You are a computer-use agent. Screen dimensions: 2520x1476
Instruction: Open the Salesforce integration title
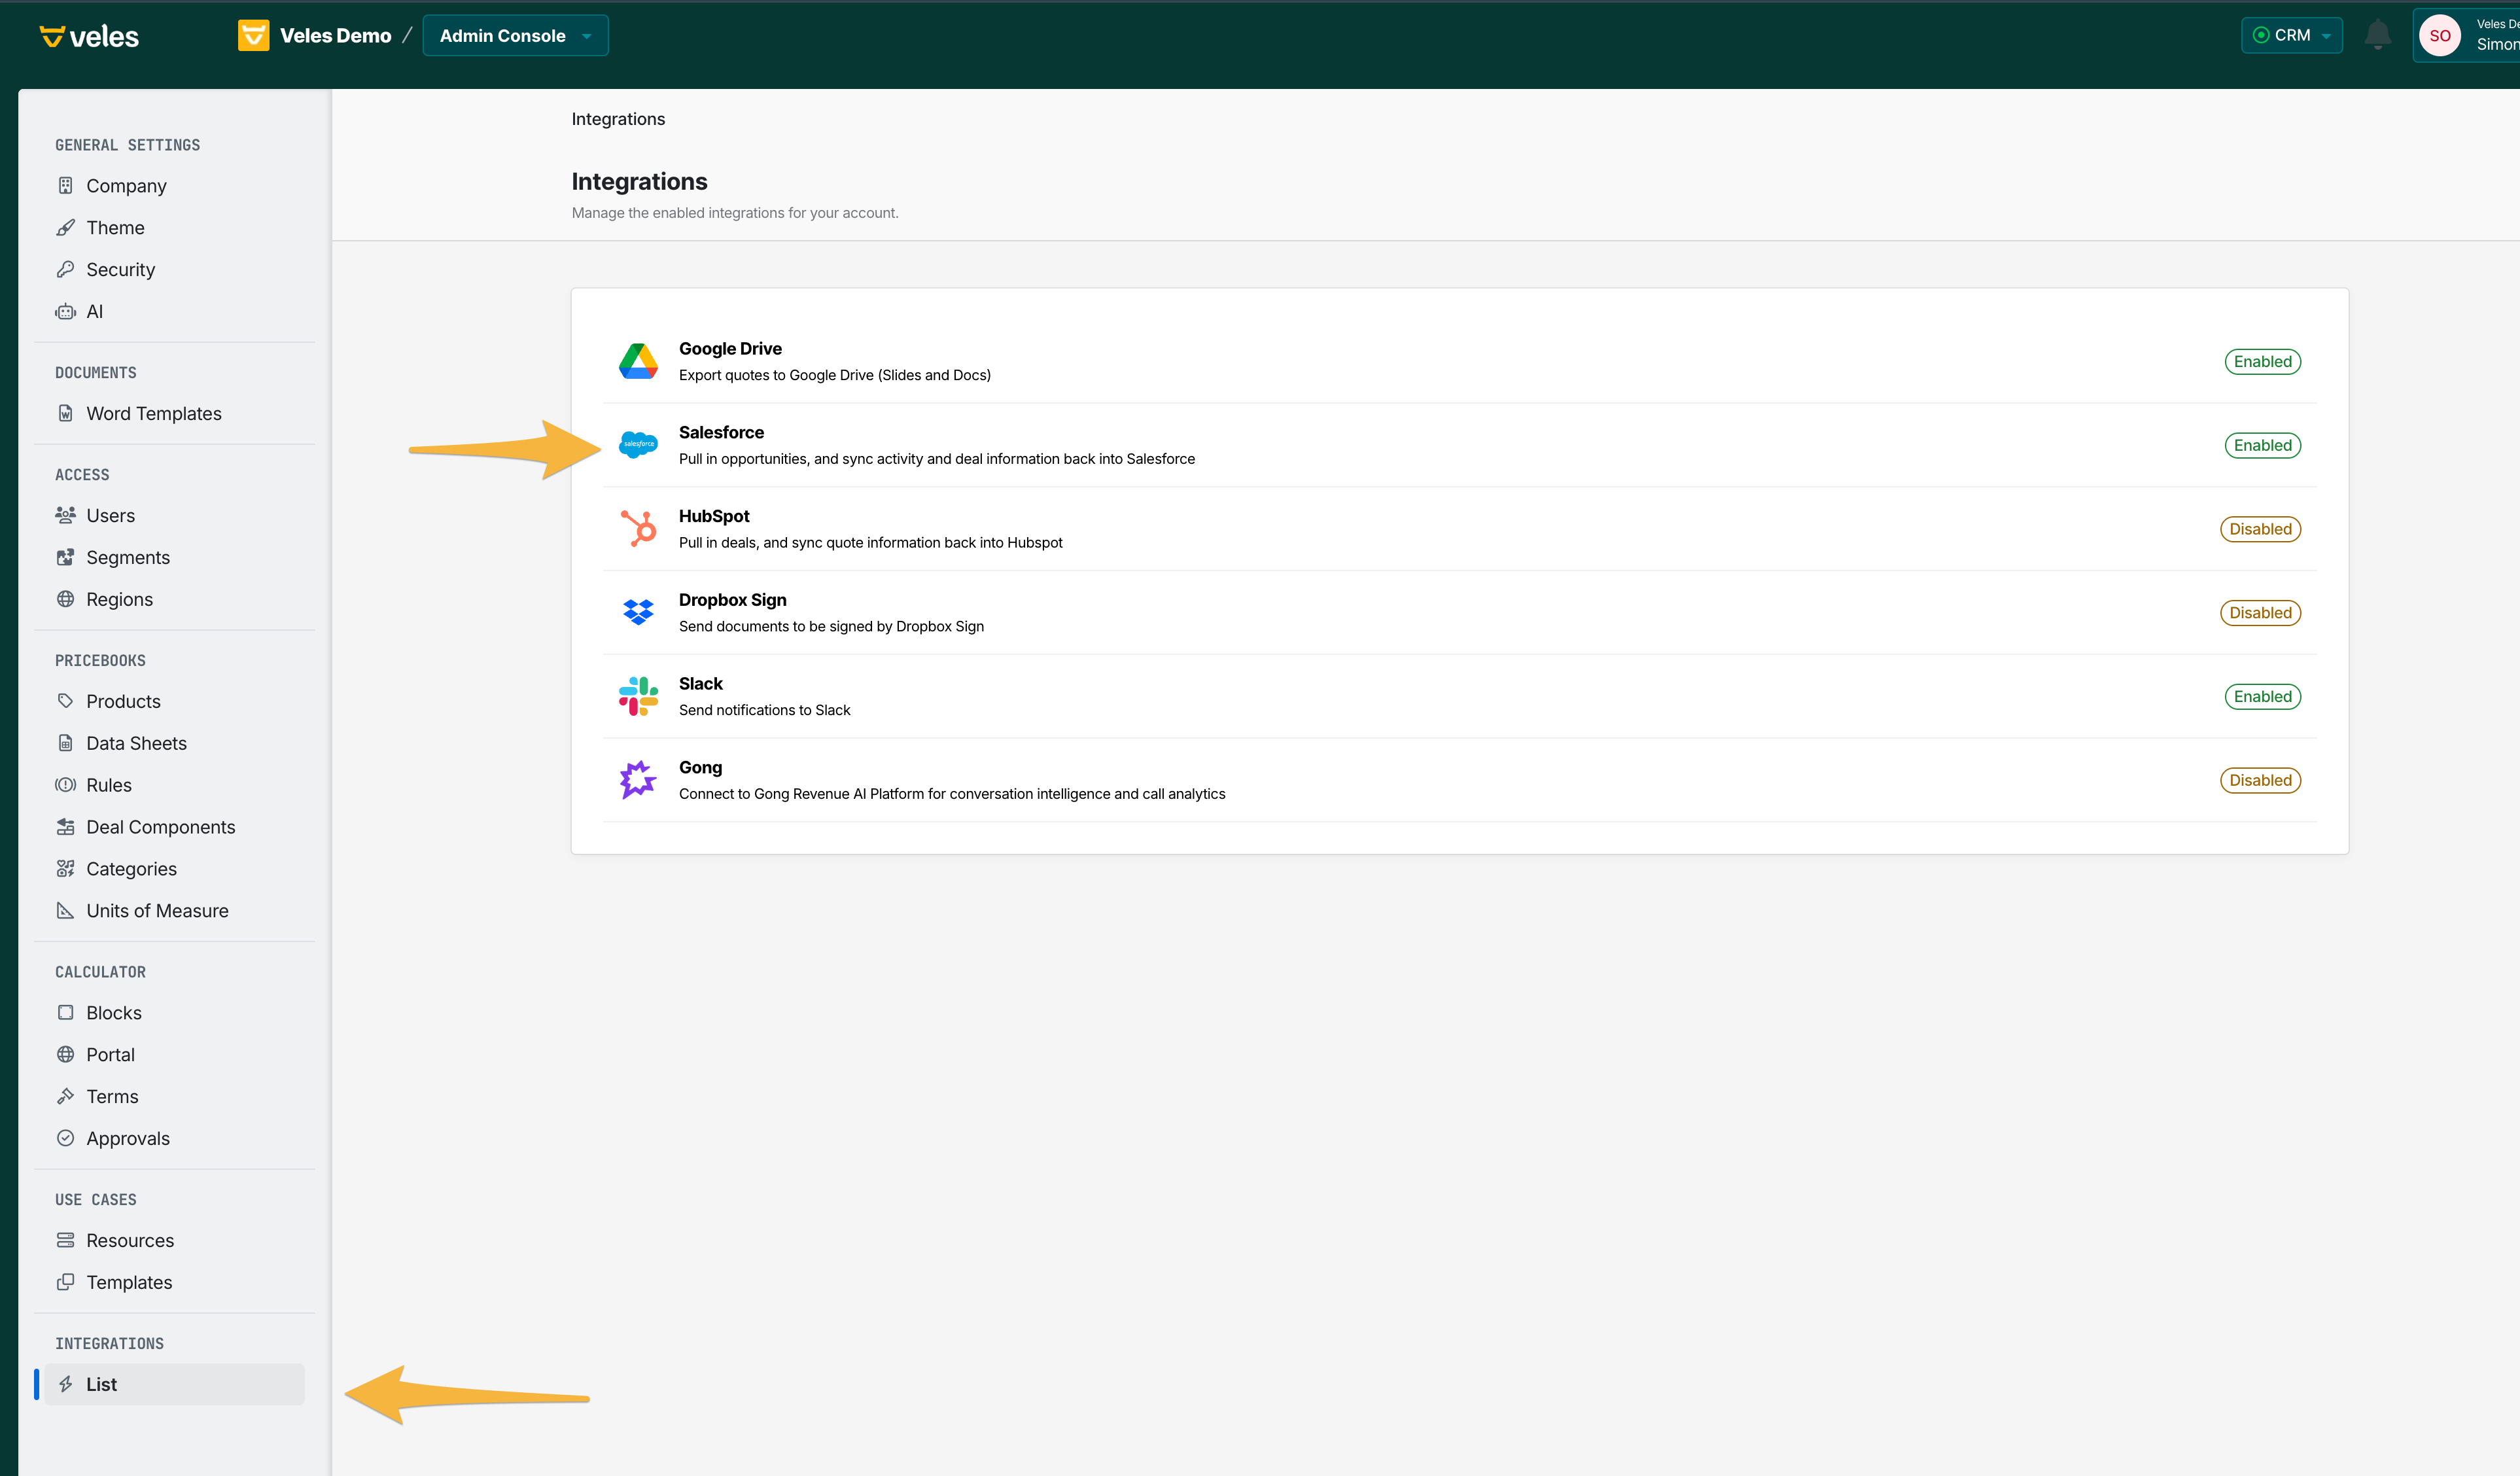click(x=721, y=432)
